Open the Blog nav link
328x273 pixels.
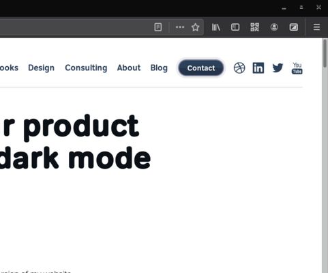[x=159, y=68]
